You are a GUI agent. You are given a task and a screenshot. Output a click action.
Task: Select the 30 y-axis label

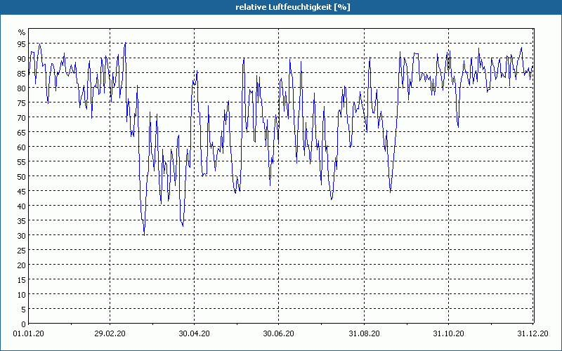point(22,235)
